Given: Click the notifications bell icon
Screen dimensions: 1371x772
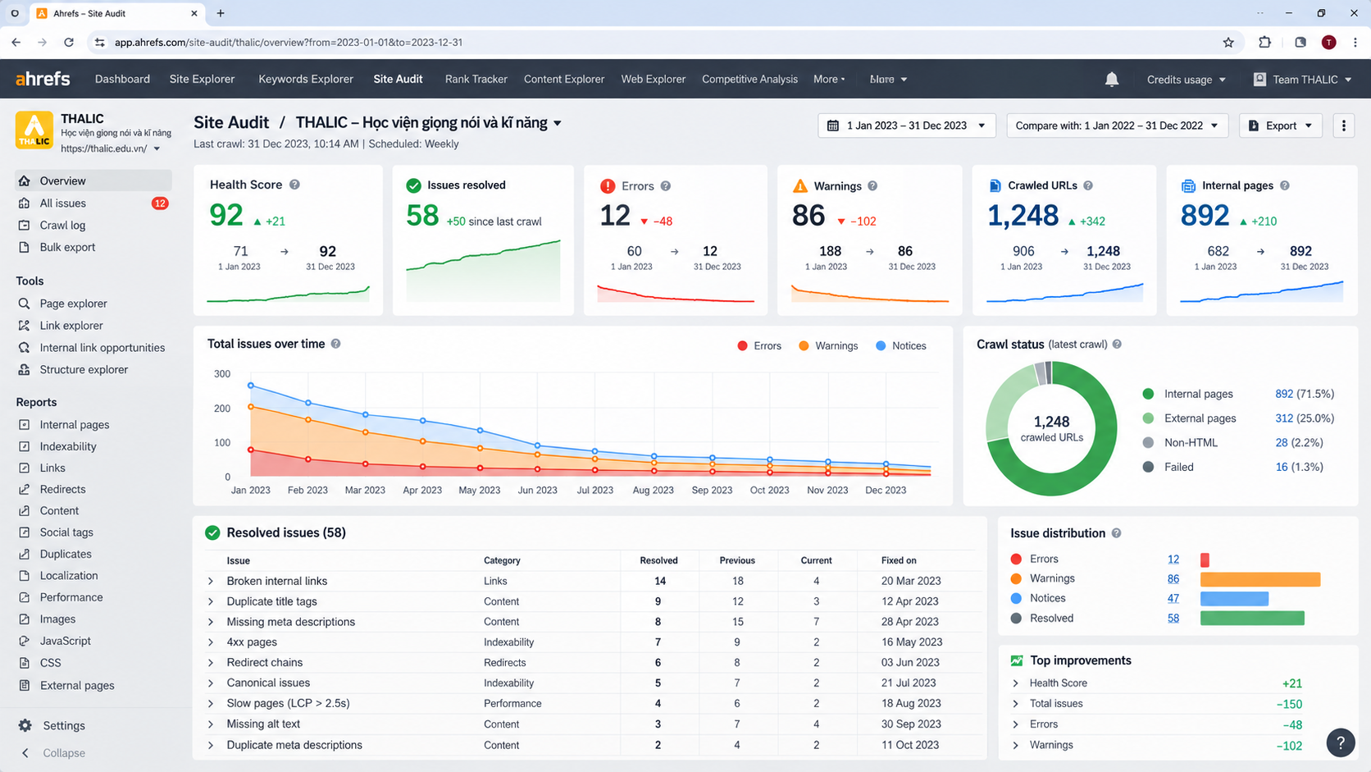Looking at the screenshot, I should point(1111,80).
